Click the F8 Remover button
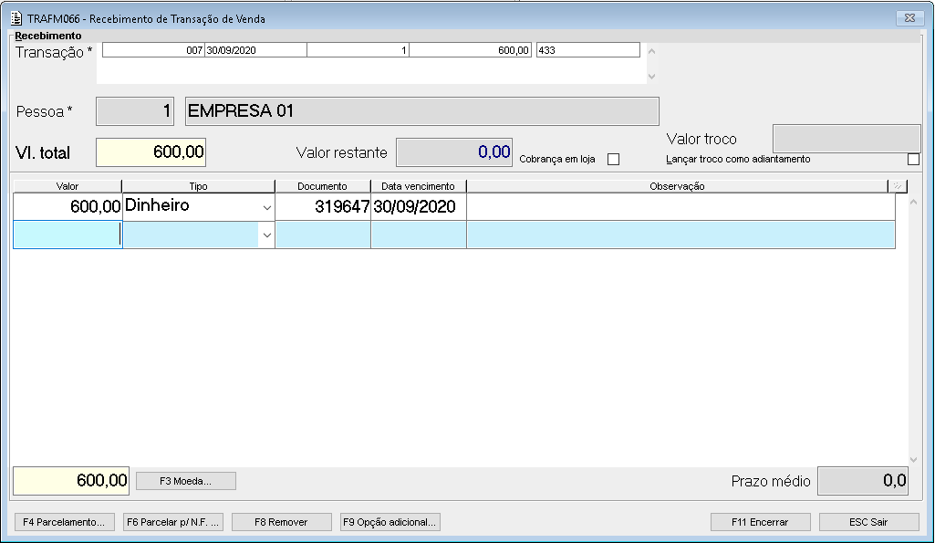Image resolution: width=935 pixels, height=543 pixels. (282, 522)
